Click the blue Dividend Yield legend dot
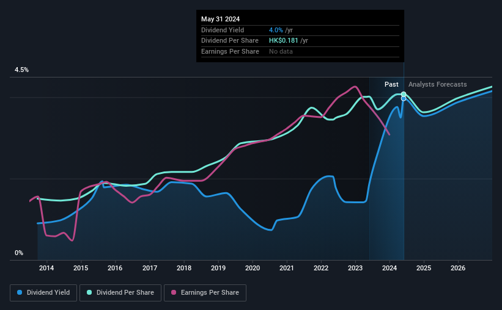This screenshot has height=310, width=502. coord(20,292)
